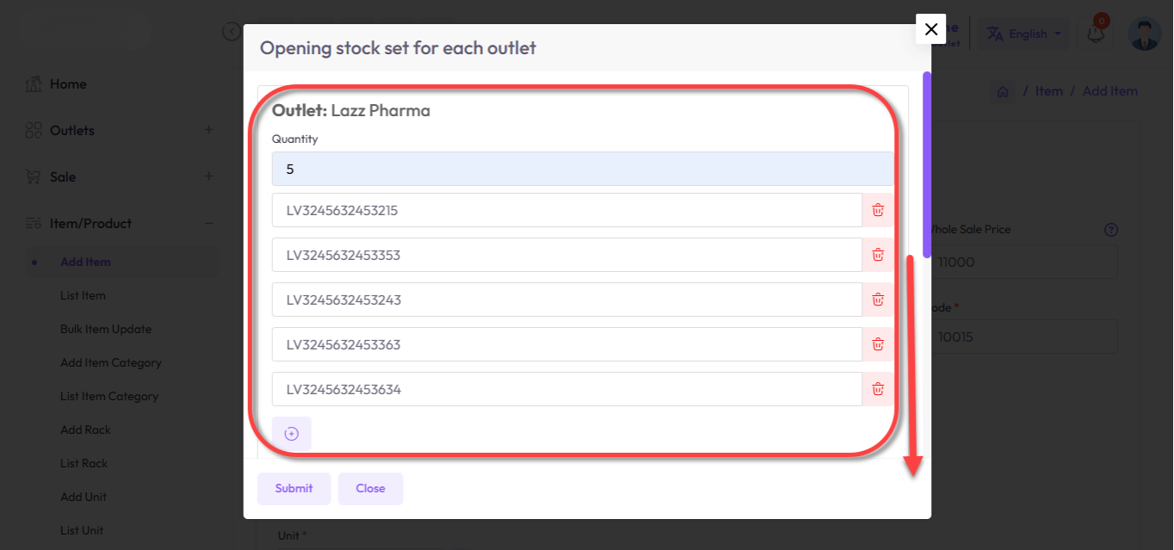Click the Home icon in the sidebar

[34, 83]
